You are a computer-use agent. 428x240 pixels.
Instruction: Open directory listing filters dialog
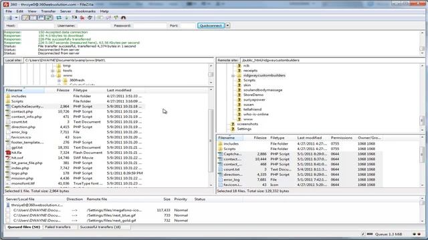point(100,18)
